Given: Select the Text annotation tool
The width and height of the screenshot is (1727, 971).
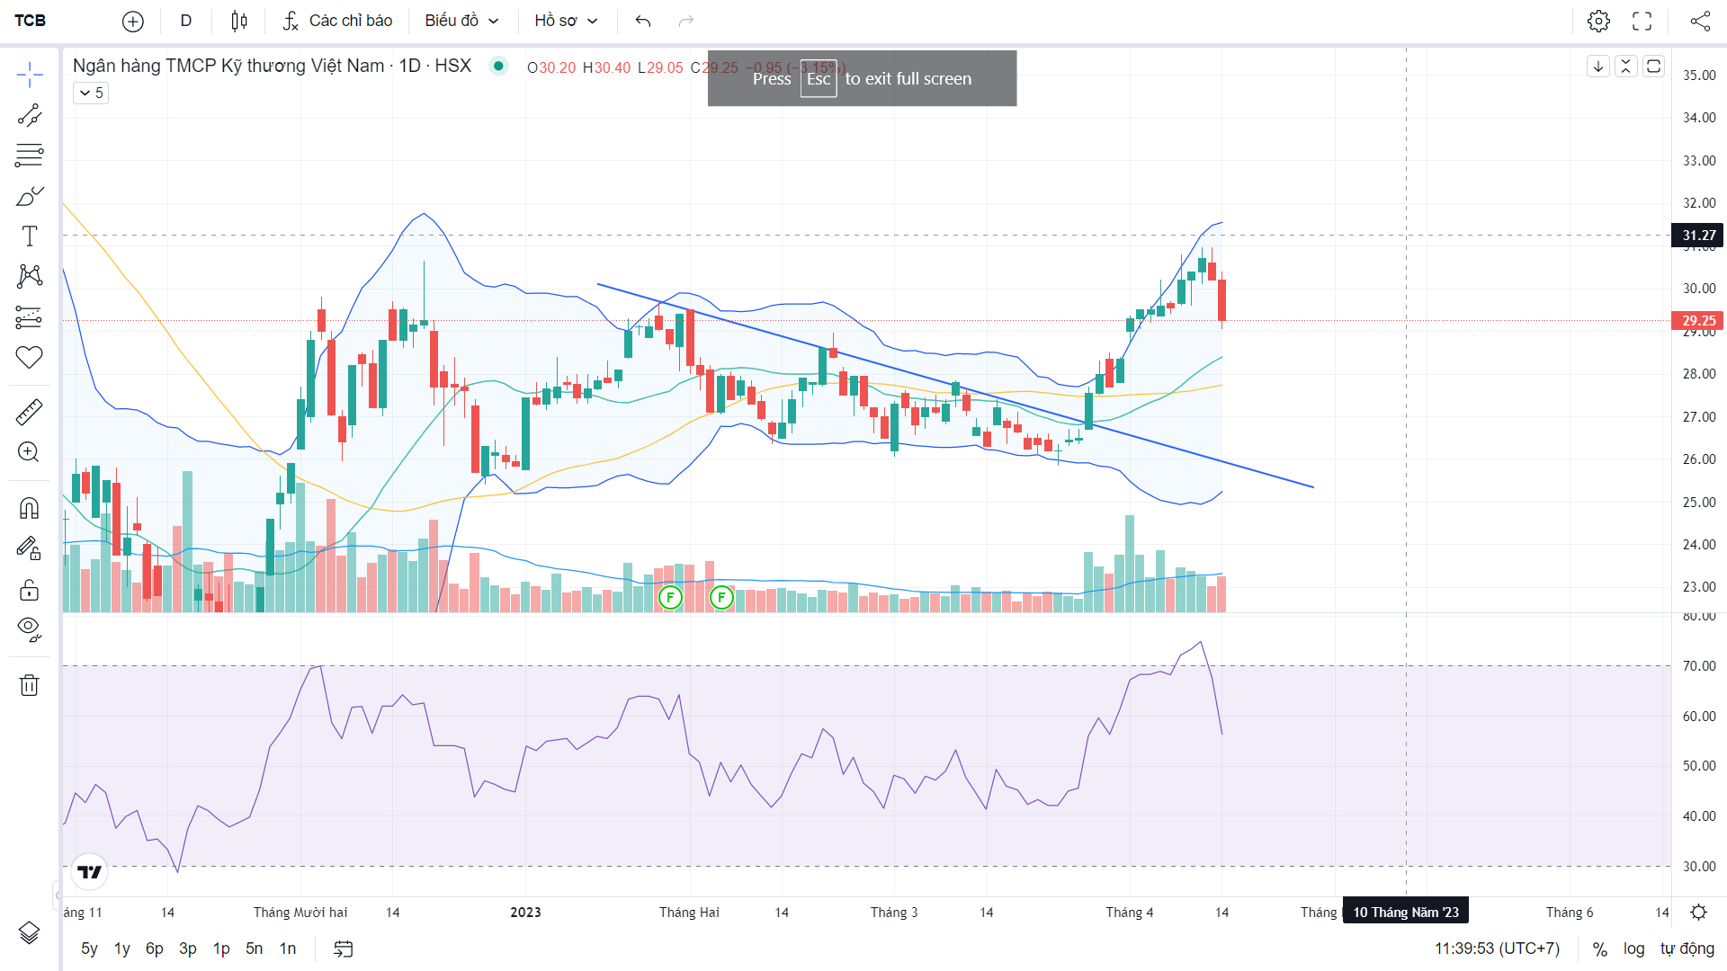Looking at the screenshot, I should pyautogui.click(x=29, y=236).
